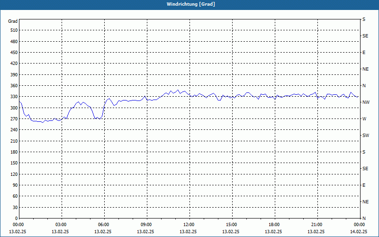This screenshot has width=379, height=237.
Task: Select the 60 left-axis label
Action: (x=15, y=196)
